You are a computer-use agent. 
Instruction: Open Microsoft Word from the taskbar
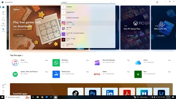click(47, 97)
